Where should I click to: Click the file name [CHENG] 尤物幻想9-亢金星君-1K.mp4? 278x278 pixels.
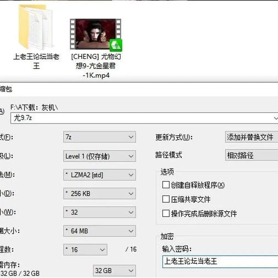tap(96, 66)
